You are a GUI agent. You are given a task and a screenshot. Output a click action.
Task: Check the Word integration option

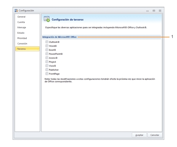coord(47,46)
